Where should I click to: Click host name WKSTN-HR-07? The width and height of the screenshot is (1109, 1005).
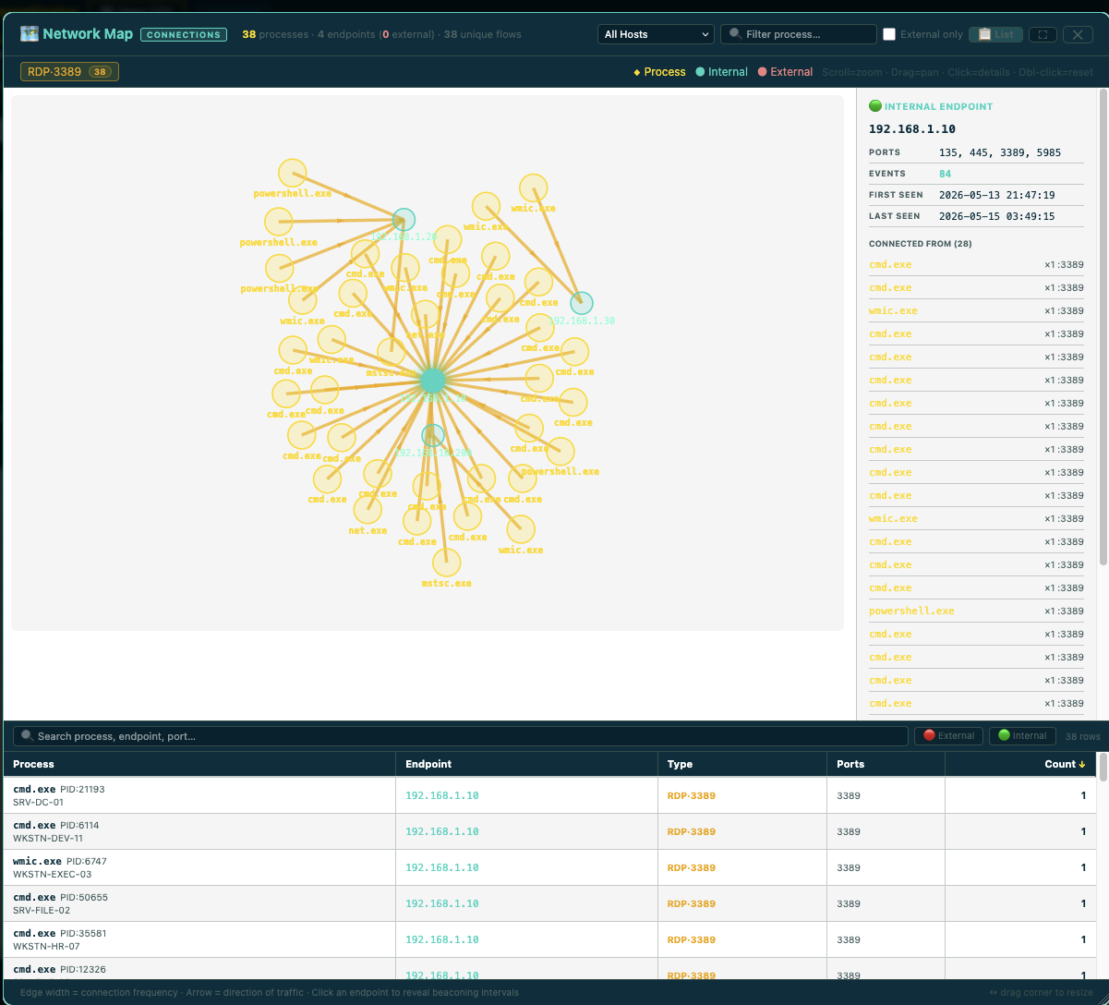46,947
